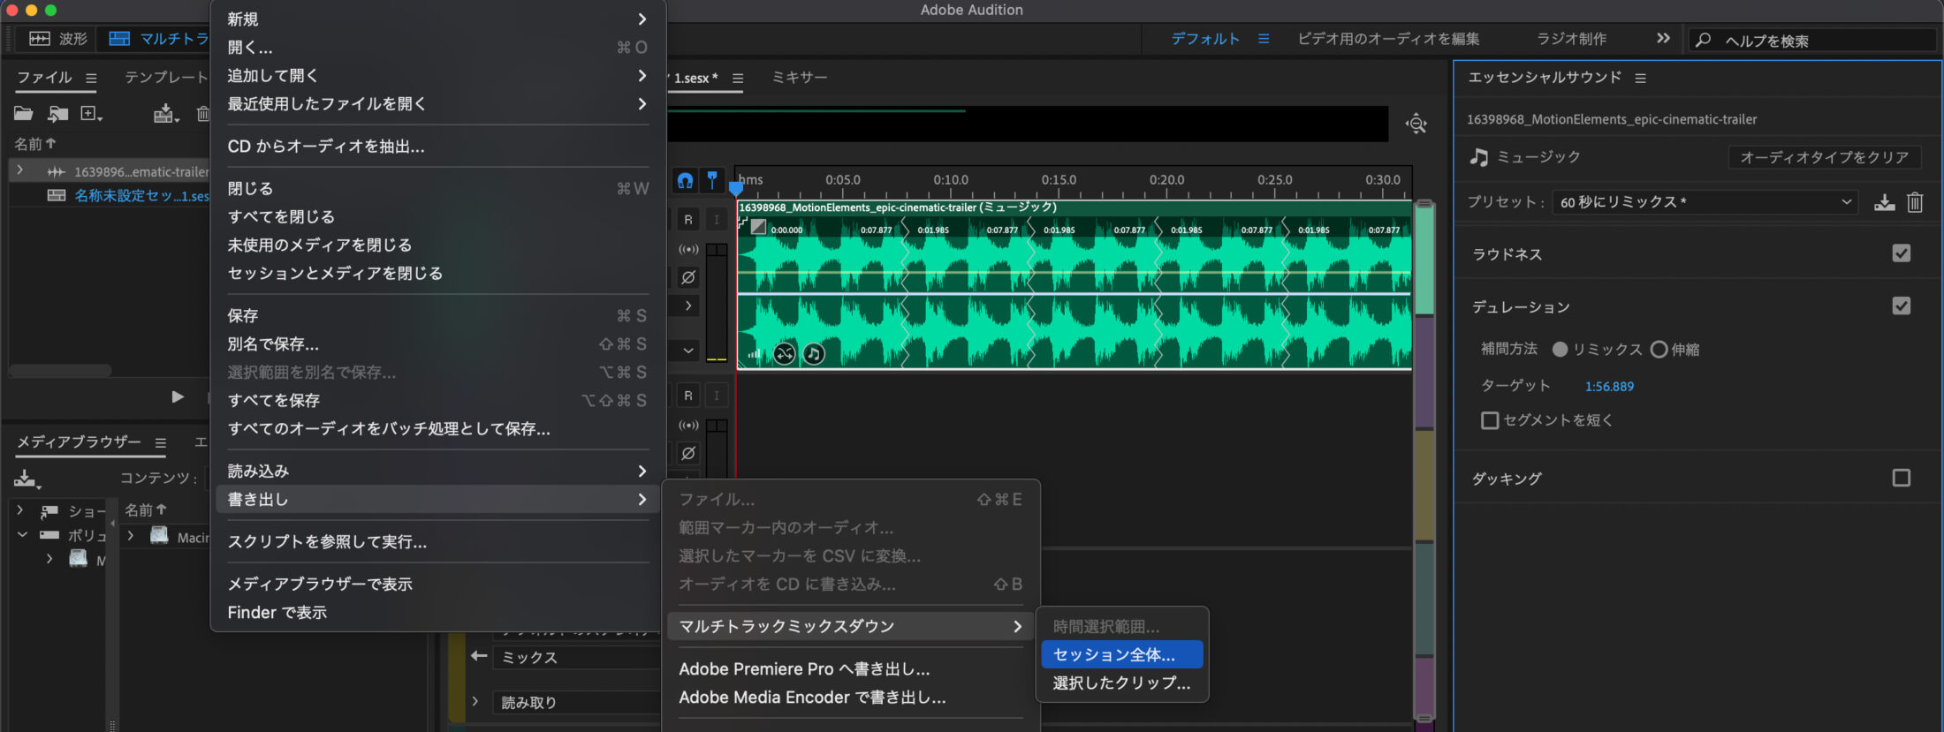1944x732 pixels.
Task: Expand track 1 controls right chevron
Action: 688,306
